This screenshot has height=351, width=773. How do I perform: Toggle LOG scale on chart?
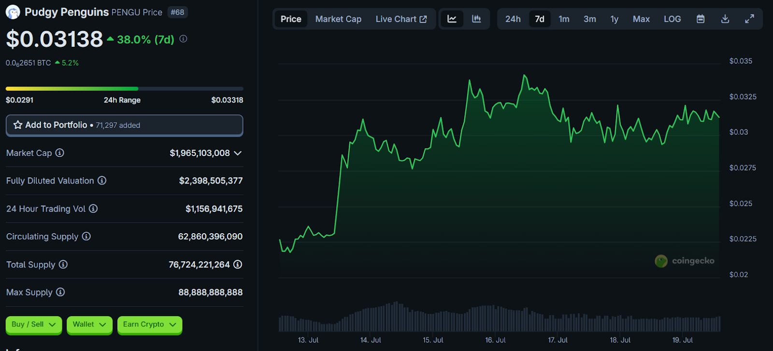click(x=672, y=19)
